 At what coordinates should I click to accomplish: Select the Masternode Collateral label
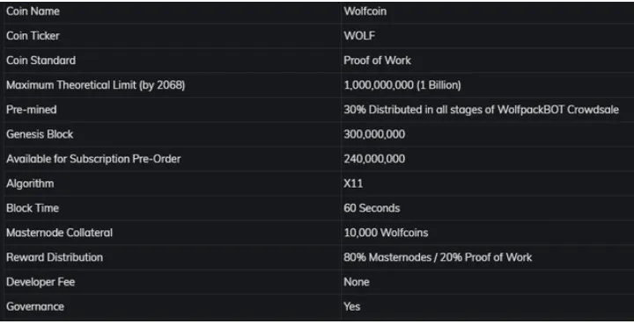(x=60, y=233)
